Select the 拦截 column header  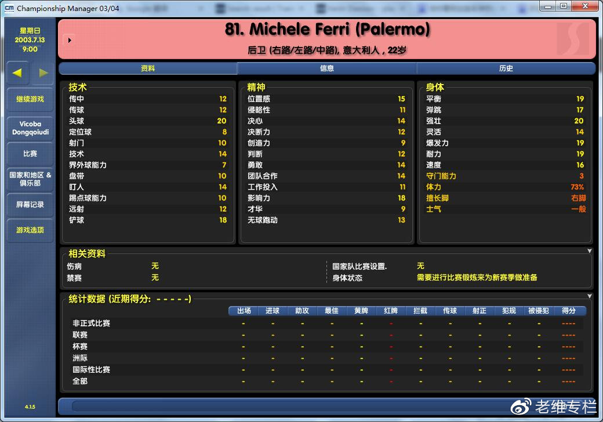coord(420,311)
